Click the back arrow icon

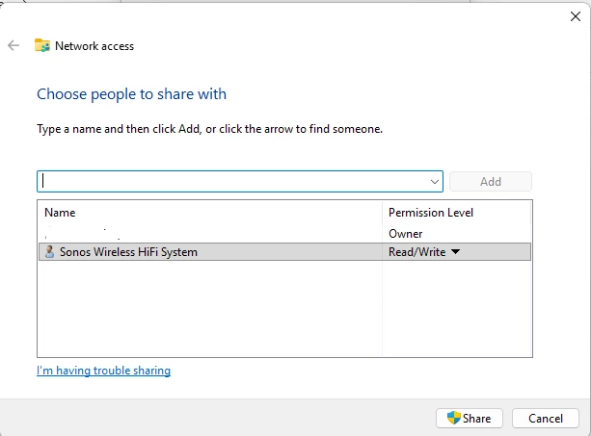13,45
